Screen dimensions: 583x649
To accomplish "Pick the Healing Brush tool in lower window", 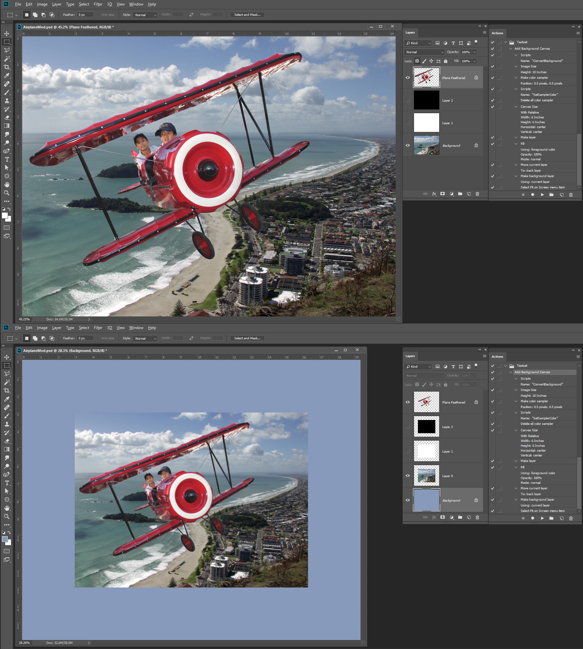I will (x=7, y=407).
